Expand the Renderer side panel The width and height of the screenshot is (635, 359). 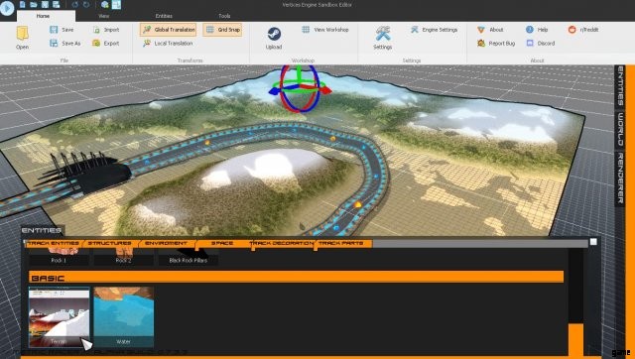(x=620, y=179)
